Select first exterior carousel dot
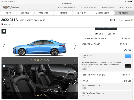The height and width of the screenshot is (100, 134). 32,60
